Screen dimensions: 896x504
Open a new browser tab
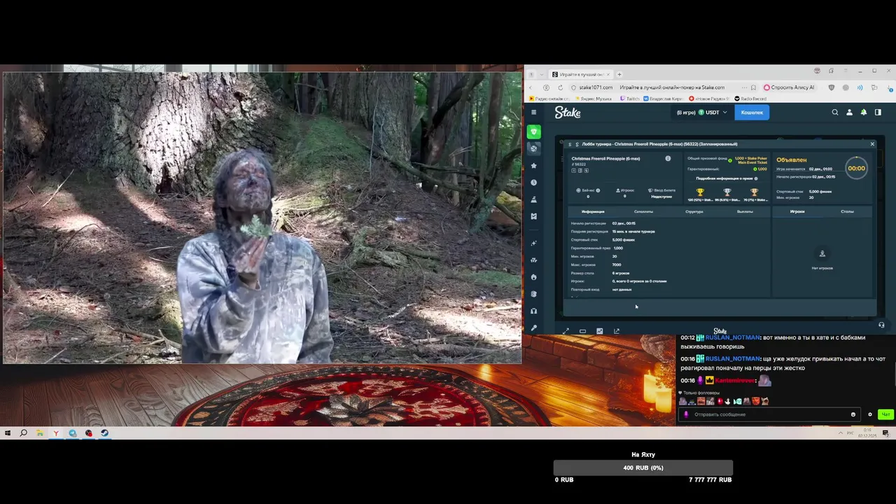tap(619, 74)
